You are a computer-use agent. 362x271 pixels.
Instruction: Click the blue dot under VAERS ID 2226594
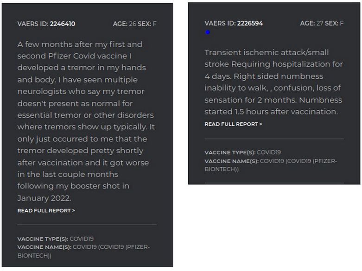click(x=208, y=32)
